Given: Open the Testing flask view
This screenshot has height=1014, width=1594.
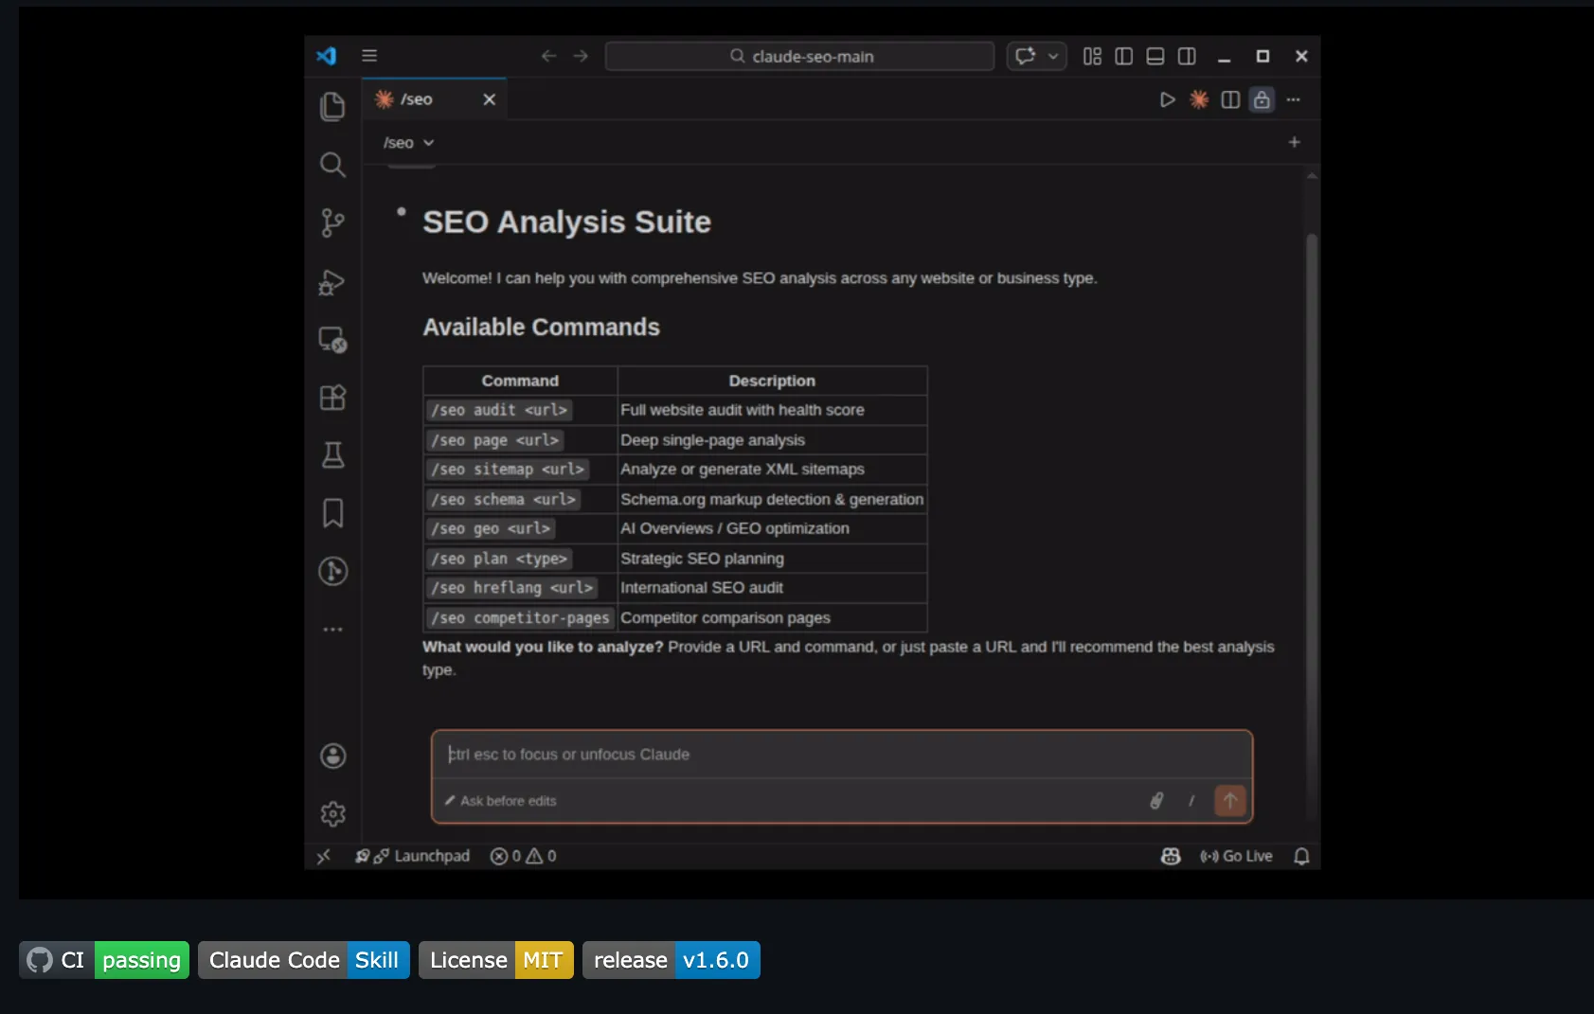Looking at the screenshot, I should (x=332, y=455).
